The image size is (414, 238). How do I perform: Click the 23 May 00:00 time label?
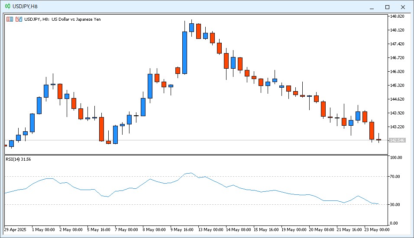pyautogui.click(x=377, y=229)
